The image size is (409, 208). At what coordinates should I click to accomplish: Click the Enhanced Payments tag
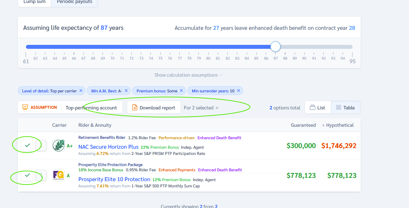(177, 170)
